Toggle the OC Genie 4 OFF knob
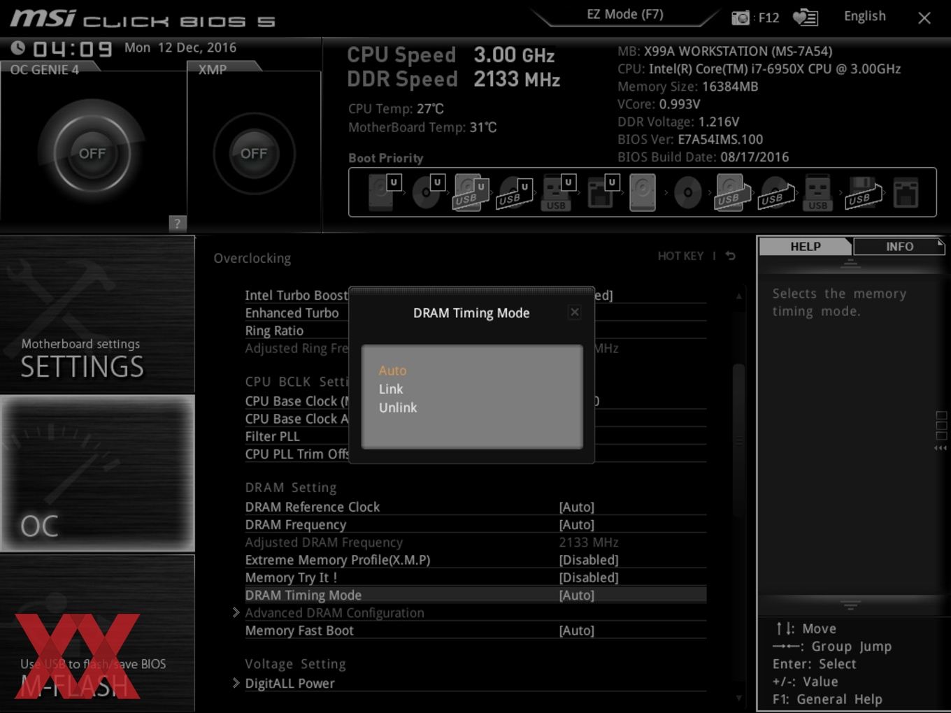This screenshot has width=951, height=713. click(92, 153)
